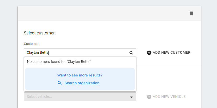
Task: Click the Customer search input field
Action: tap(80, 53)
